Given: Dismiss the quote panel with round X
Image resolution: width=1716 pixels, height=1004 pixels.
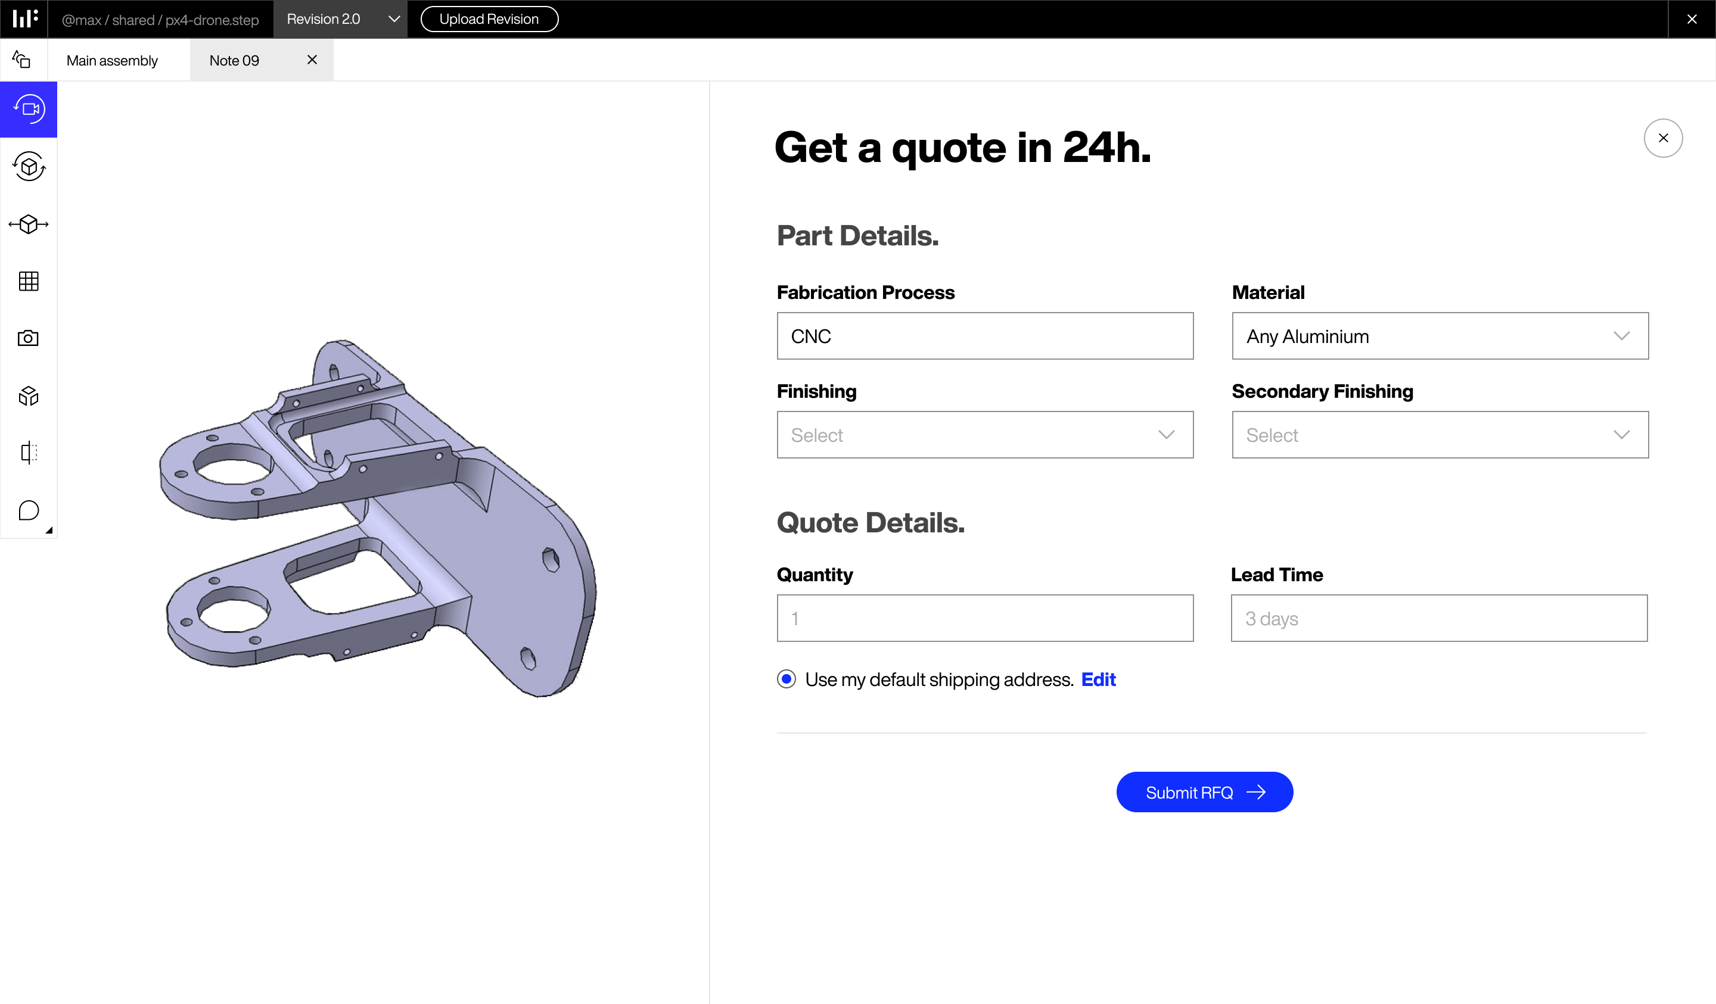Looking at the screenshot, I should 1663,138.
